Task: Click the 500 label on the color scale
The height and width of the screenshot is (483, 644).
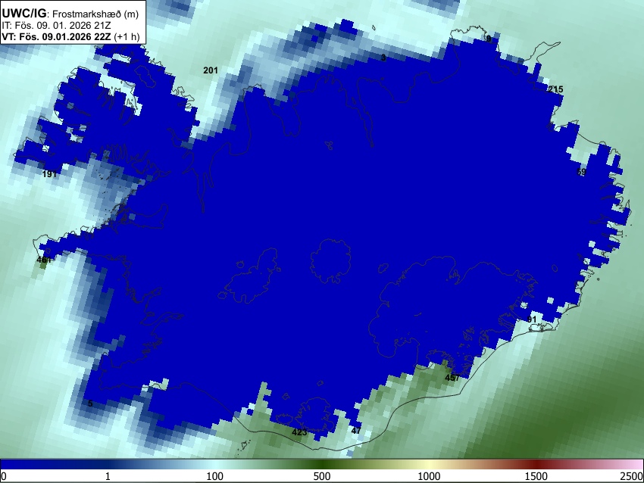Action: (321, 476)
